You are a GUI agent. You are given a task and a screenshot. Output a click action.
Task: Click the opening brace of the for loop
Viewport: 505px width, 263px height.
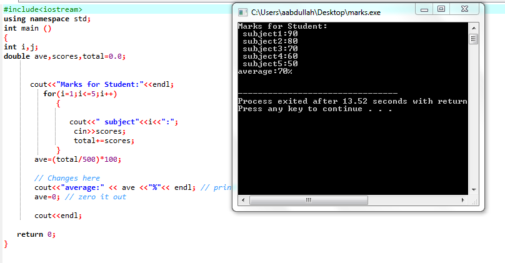click(58, 103)
